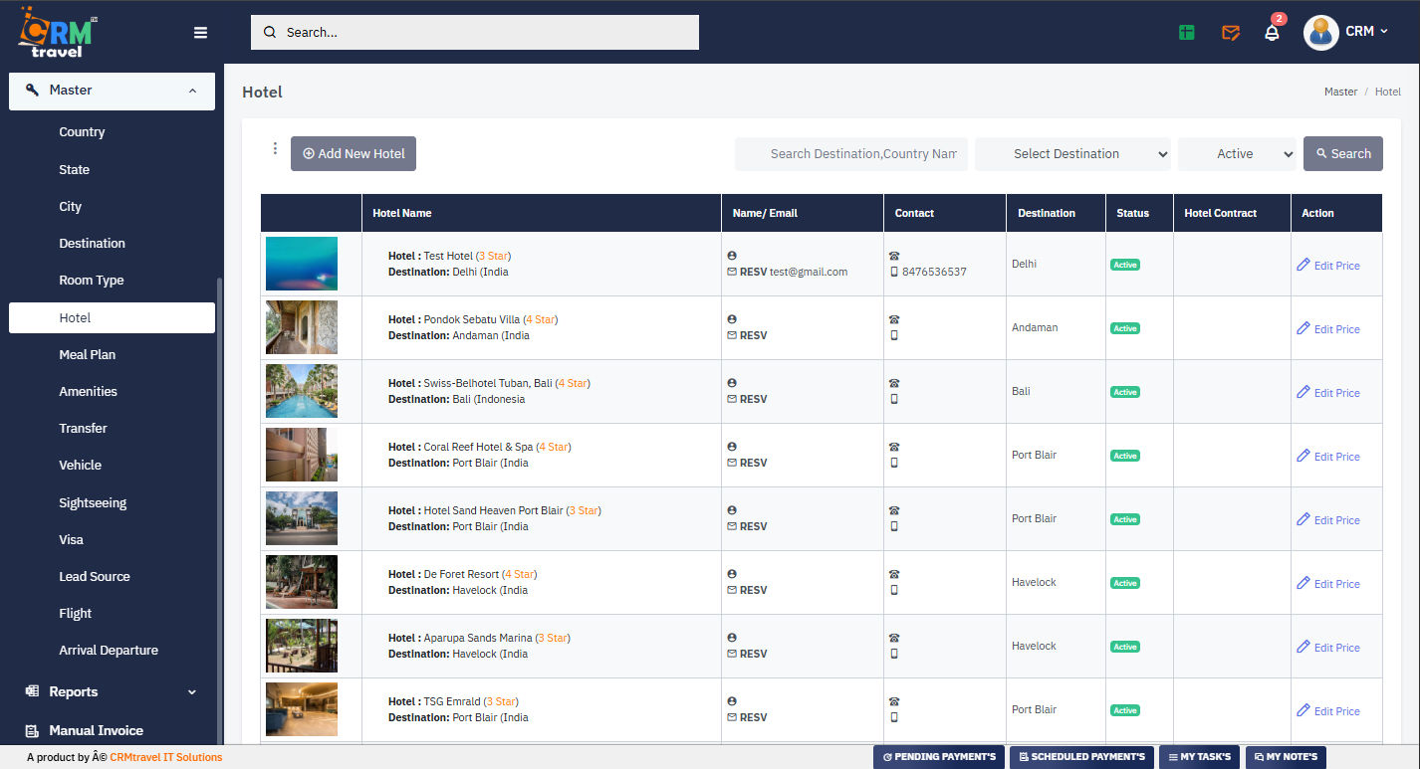Open the Active status filter dropdown
The width and height of the screenshot is (1420, 769).
(x=1237, y=153)
